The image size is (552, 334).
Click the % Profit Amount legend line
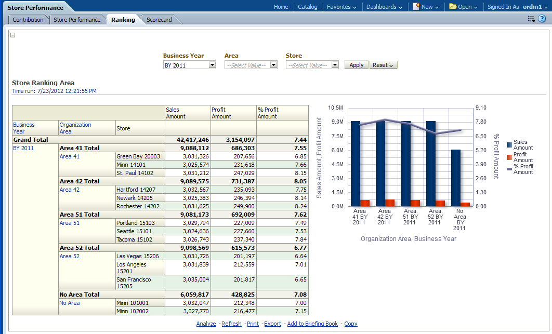tap(509, 169)
